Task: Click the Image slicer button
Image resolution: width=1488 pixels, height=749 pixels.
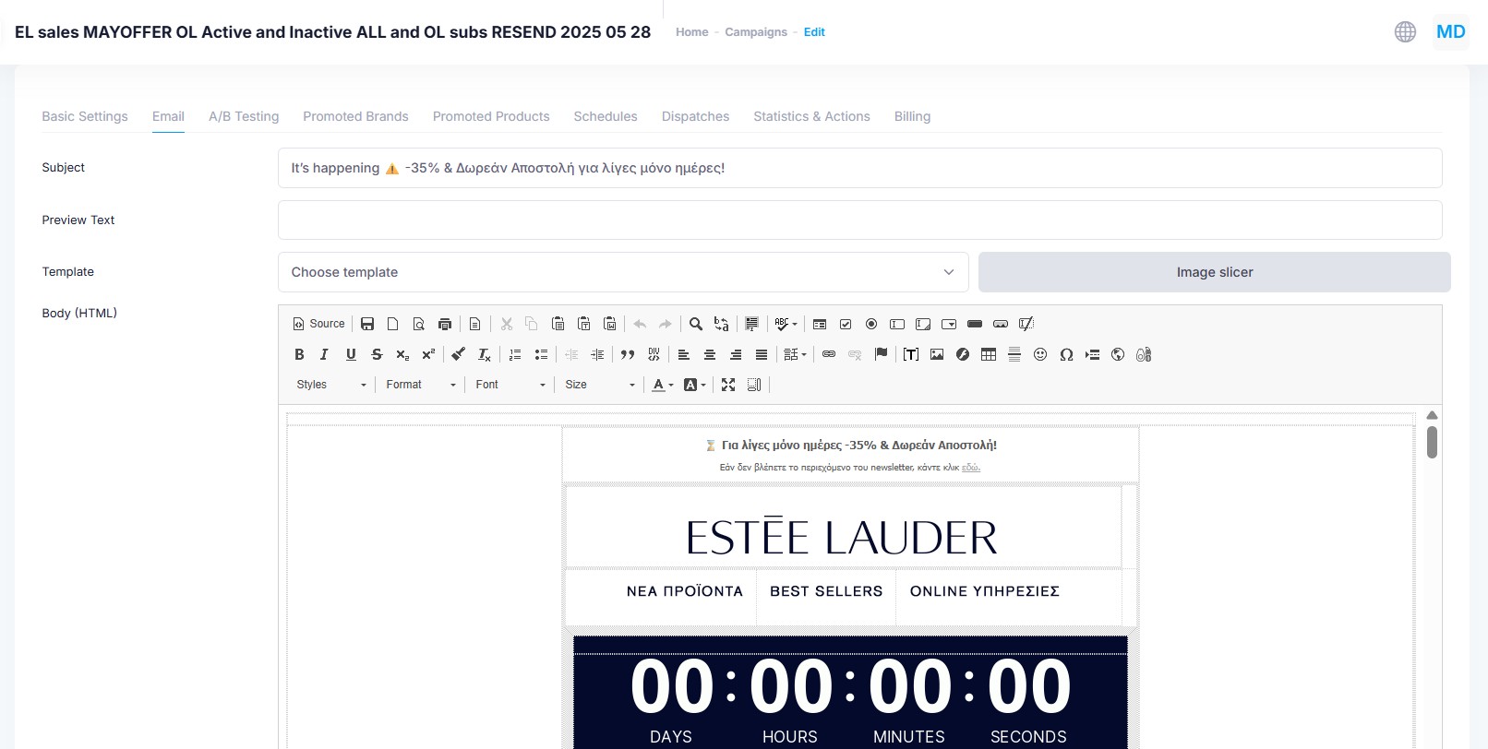Action: pos(1215,272)
